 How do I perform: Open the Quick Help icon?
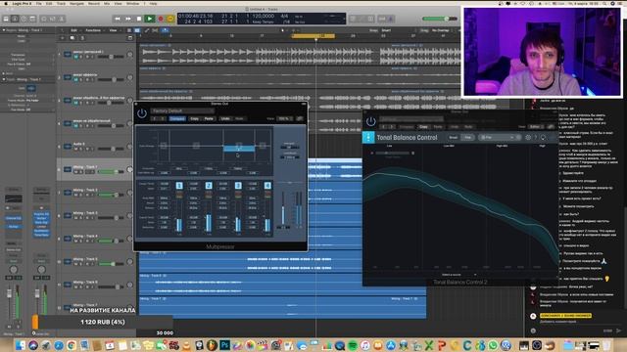[x=24, y=19]
